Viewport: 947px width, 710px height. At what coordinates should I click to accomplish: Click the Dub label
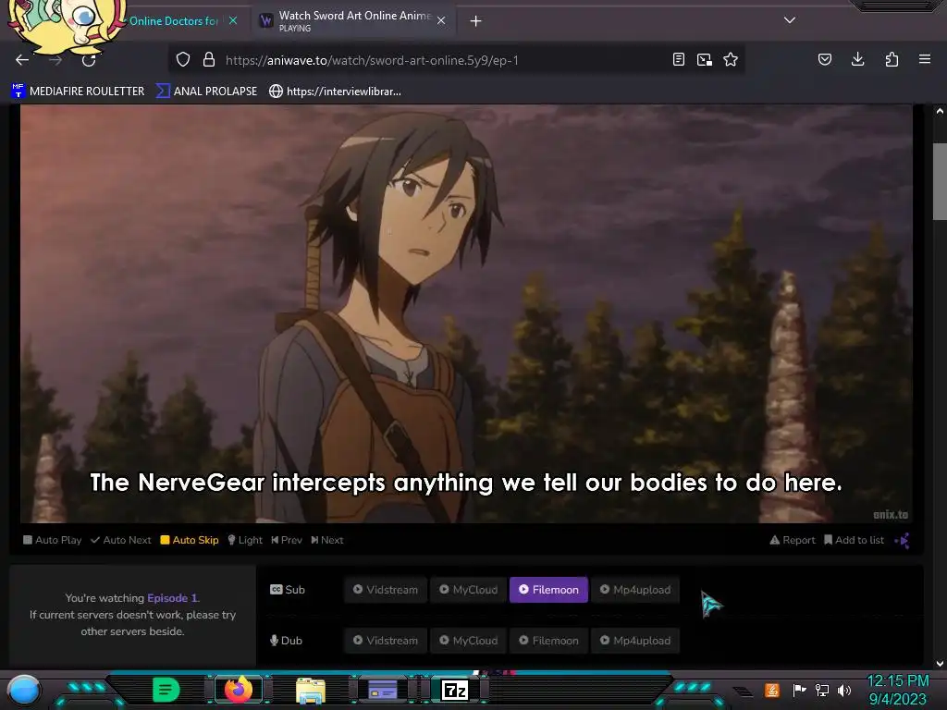click(x=287, y=641)
